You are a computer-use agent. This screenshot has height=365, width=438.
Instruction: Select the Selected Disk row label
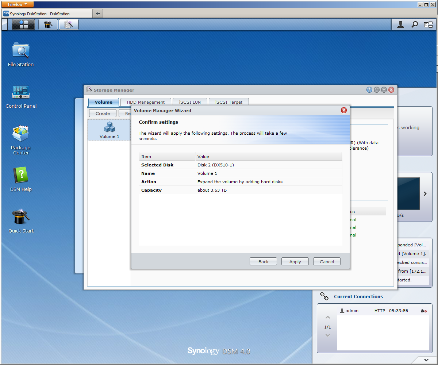157,165
